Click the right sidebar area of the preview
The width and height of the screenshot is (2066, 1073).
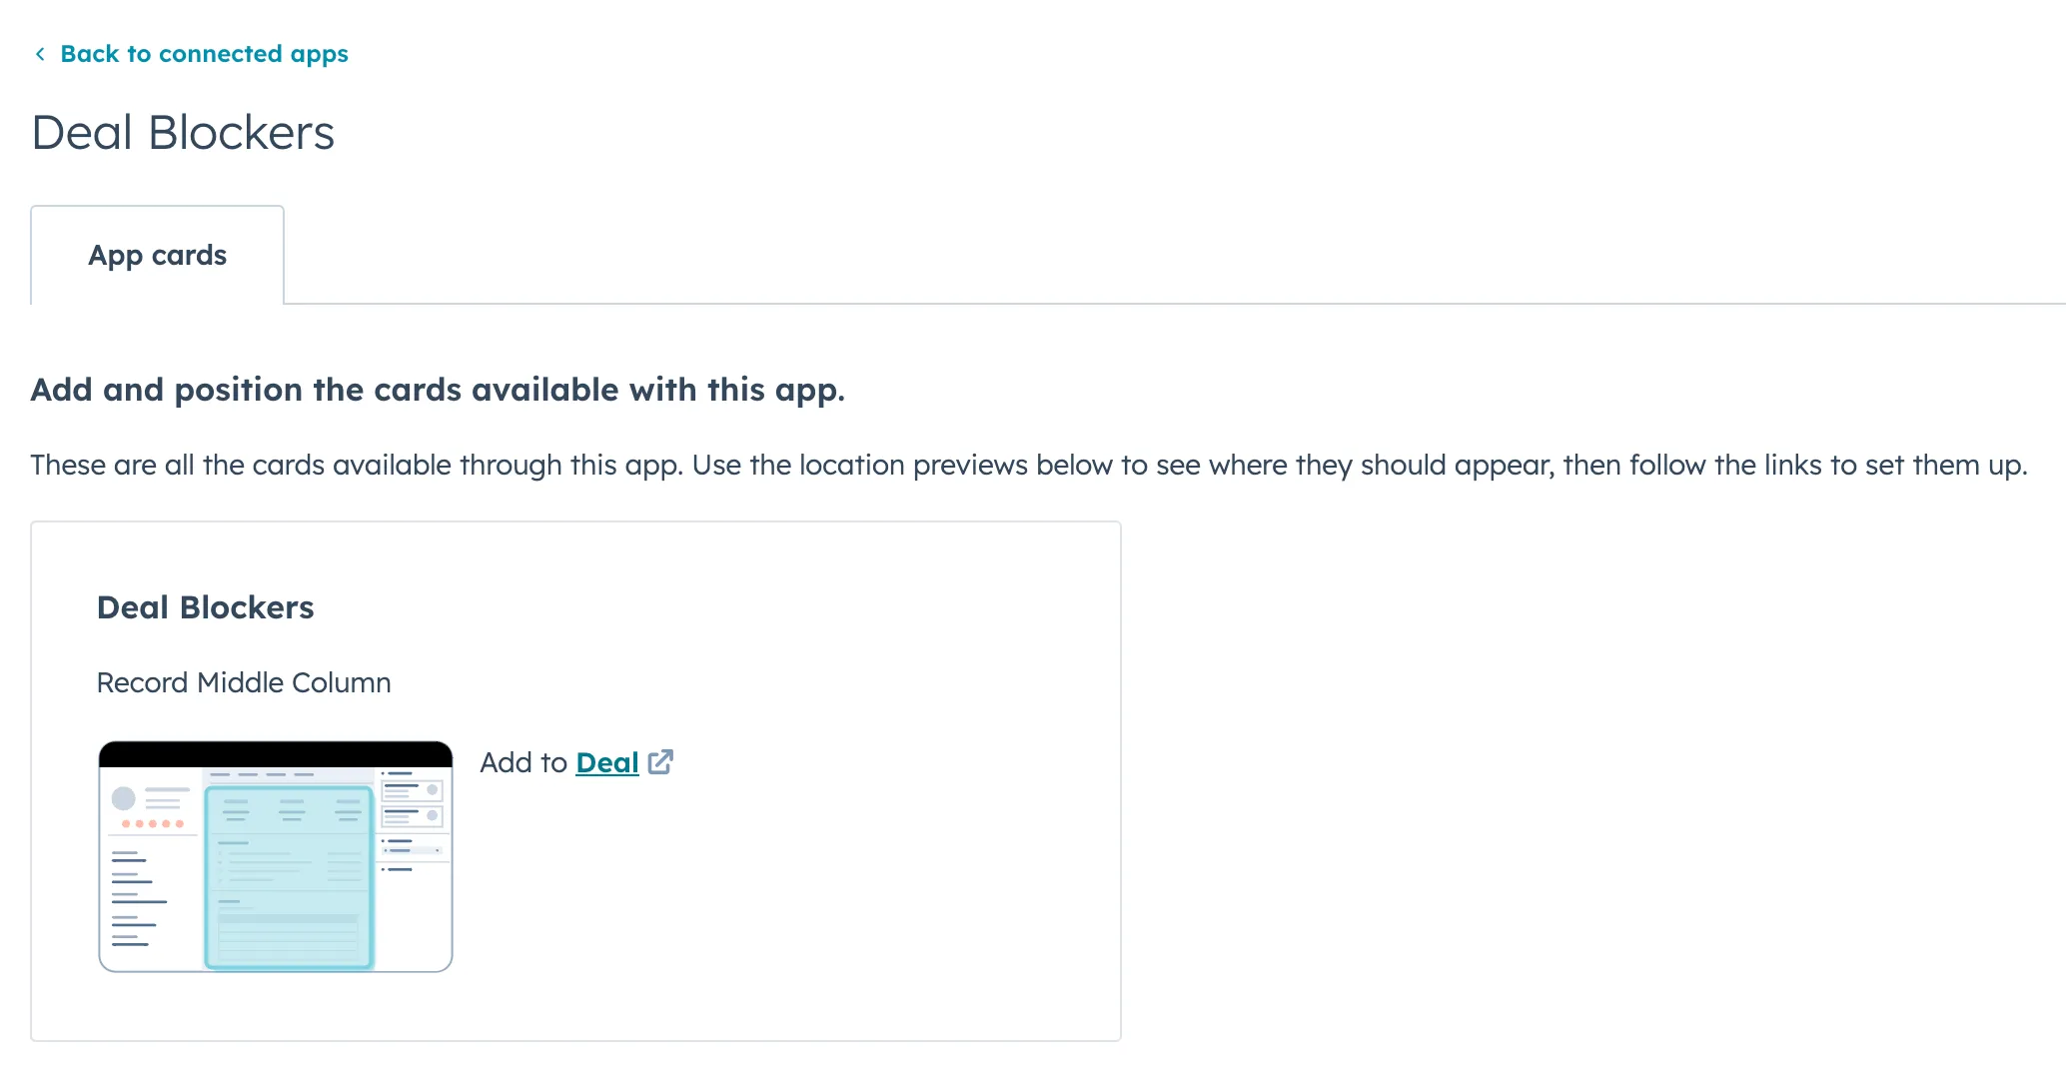[x=416, y=819]
